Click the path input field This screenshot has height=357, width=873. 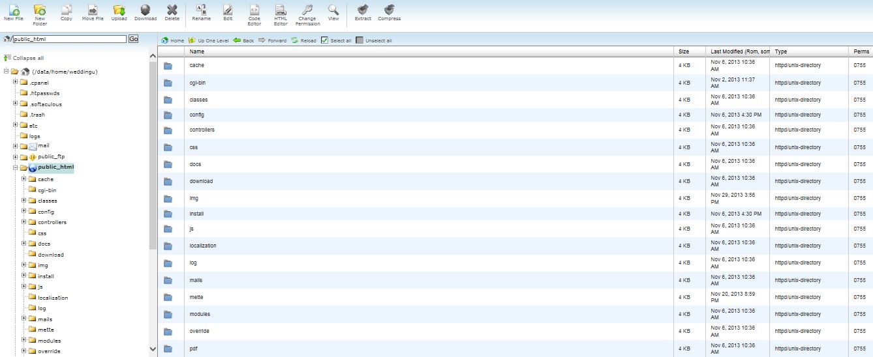tap(69, 39)
